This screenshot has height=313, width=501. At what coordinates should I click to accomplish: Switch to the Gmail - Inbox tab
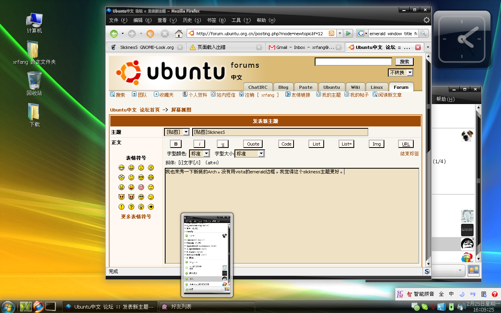point(305,47)
